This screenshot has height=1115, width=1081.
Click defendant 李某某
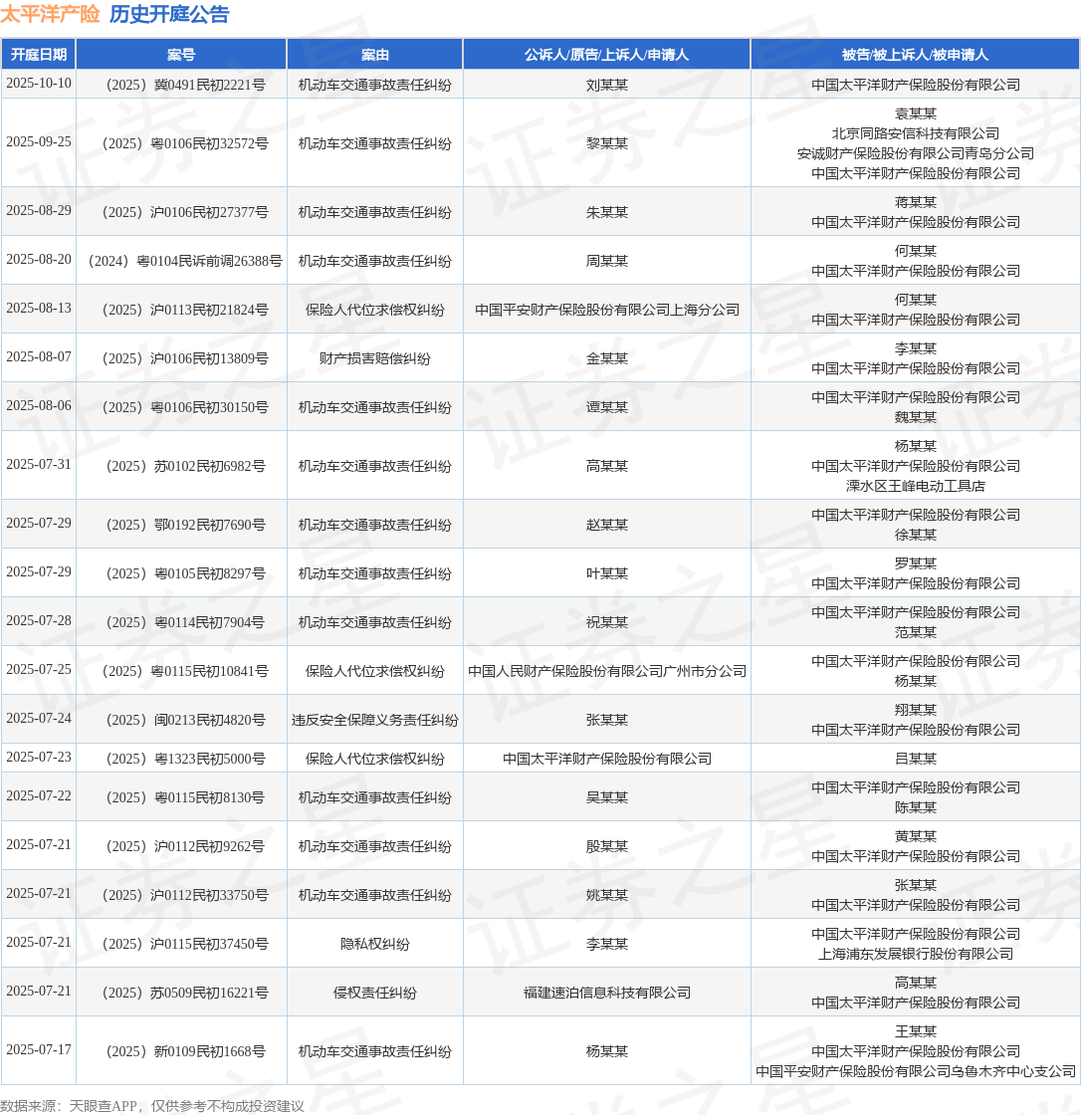click(x=916, y=348)
